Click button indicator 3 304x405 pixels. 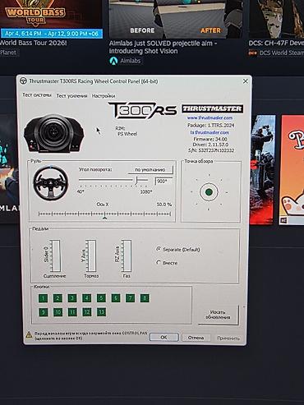tap(72, 298)
